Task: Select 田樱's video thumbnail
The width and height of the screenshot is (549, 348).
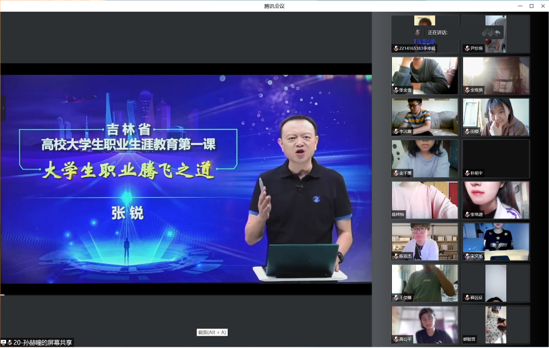Action: click(496, 117)
